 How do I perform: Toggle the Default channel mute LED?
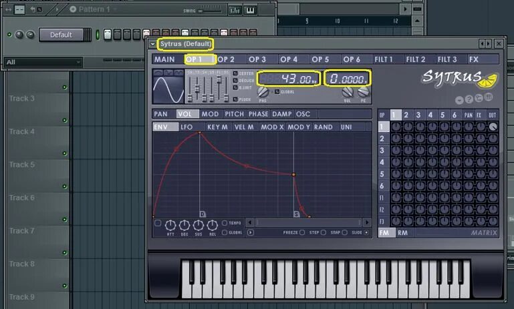coord(9,34)
